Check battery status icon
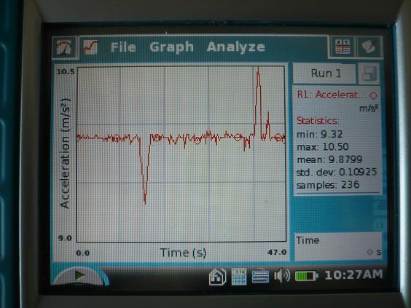Screen dimensions: 411x308 (x=306, y=276)
